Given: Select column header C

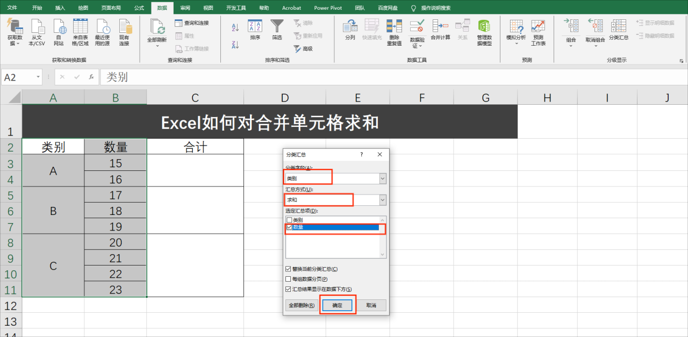Looking at the screenshot, I should [195, 97].
